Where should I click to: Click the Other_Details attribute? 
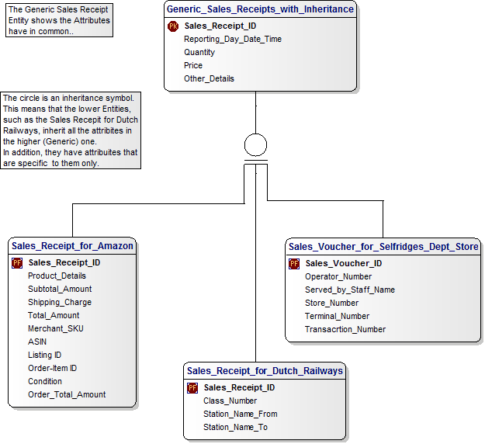[209, 78]
